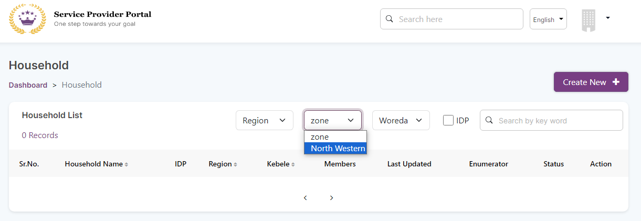Click the magnifier icon in top search

coord(390,19)
